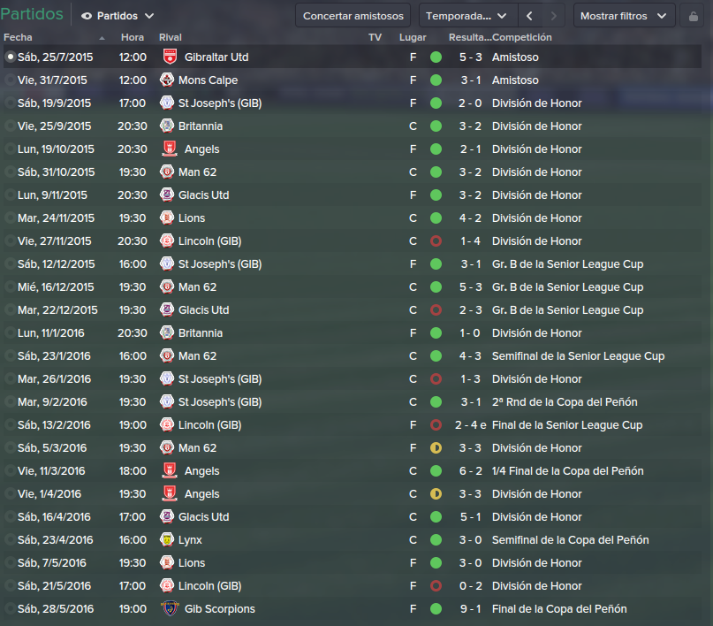Image resolution: width=713 pixels, height=626 pixels.
Task: Click the previous season arrow button
Action: [529, 16]
